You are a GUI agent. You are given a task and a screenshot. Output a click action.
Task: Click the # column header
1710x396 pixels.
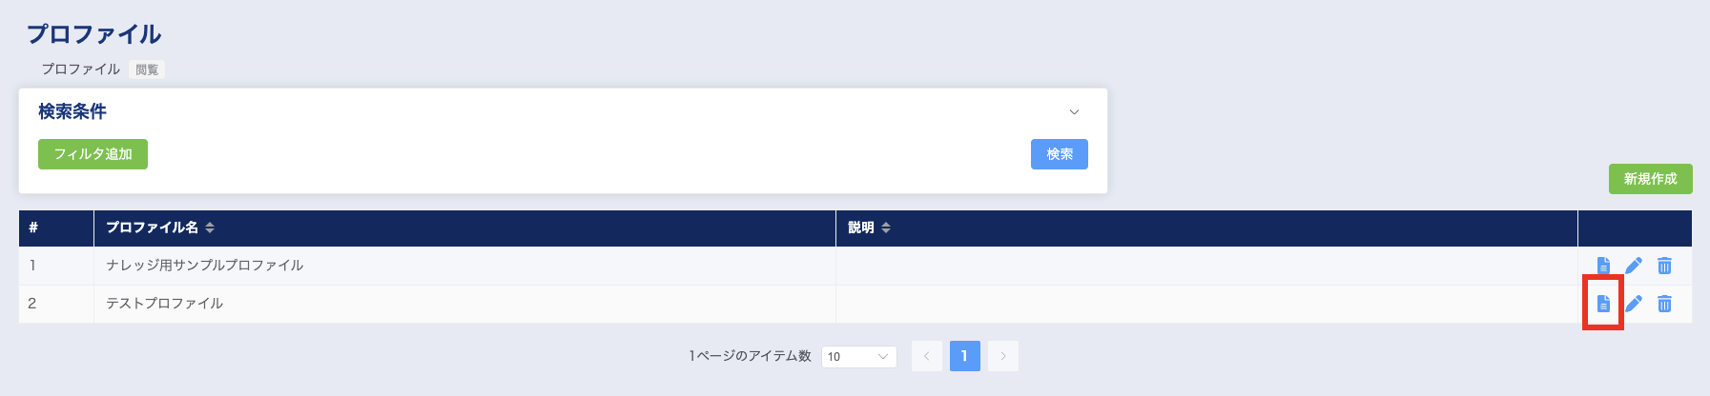[x=56, y=228]
